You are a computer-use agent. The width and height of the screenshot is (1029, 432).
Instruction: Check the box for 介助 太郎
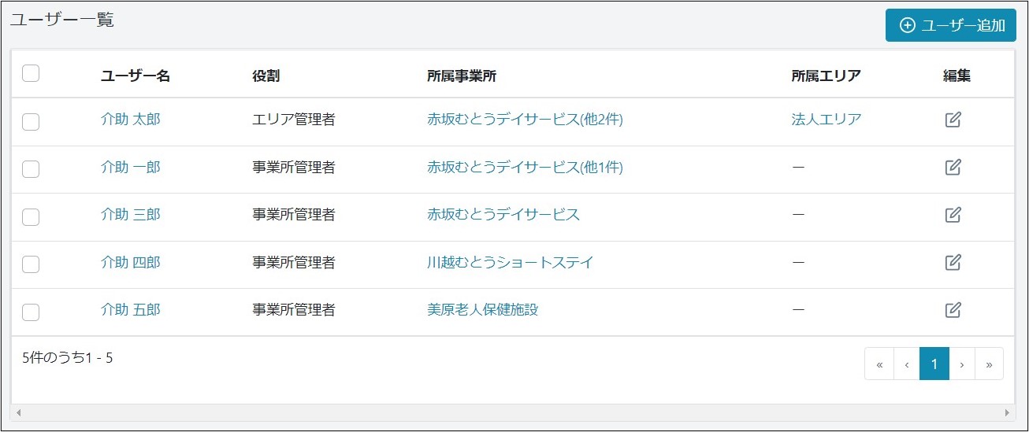point(31,121)
